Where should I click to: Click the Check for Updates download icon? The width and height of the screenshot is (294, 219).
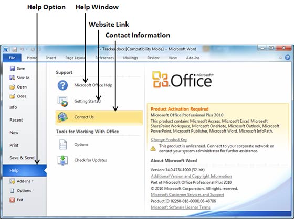62,160
